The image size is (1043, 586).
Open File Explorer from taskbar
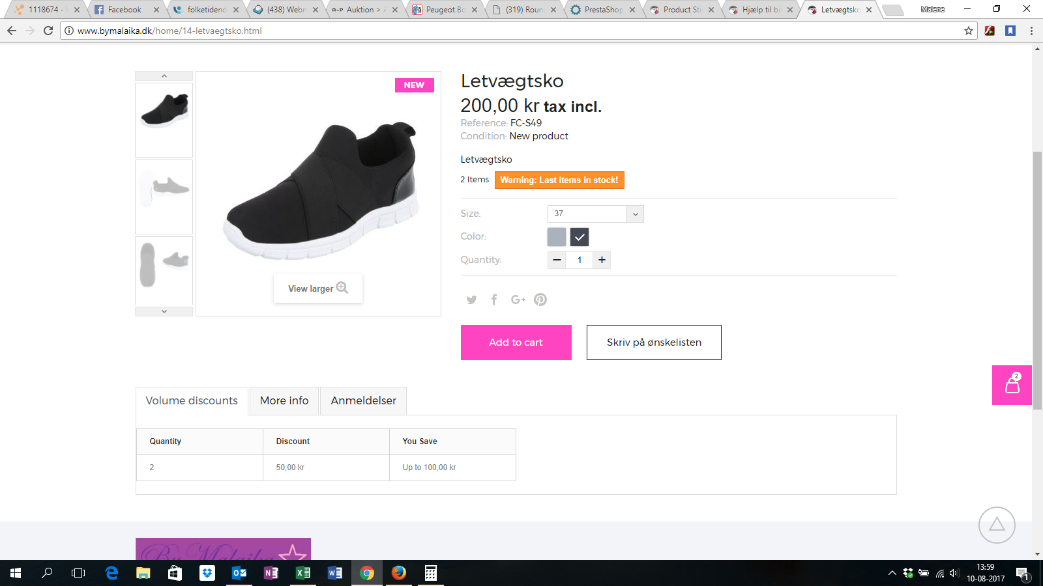coord(143,573)
